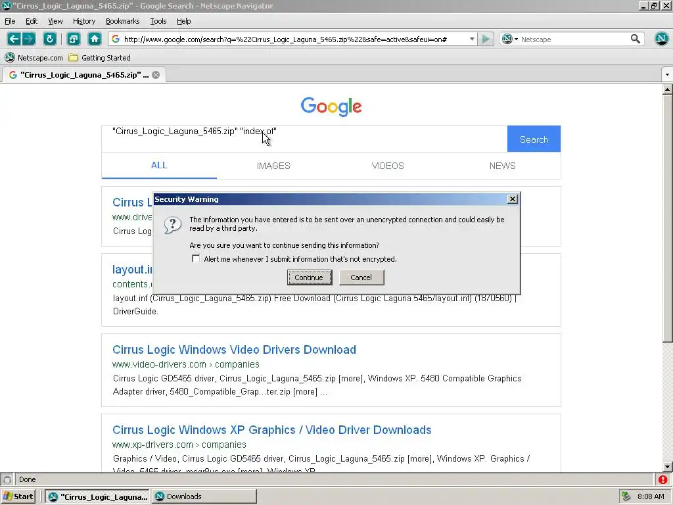Click the vertical scrollbar up arrow
This screenshot has width=673, height=505.
[667, 89]
